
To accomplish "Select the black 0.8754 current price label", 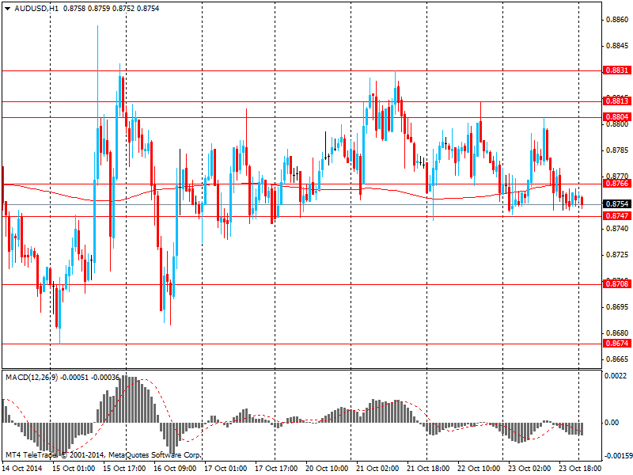I will point(616,204).
